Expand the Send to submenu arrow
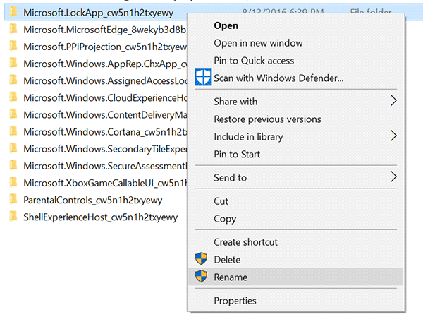The image size is (423, 329). pos(393,177)
